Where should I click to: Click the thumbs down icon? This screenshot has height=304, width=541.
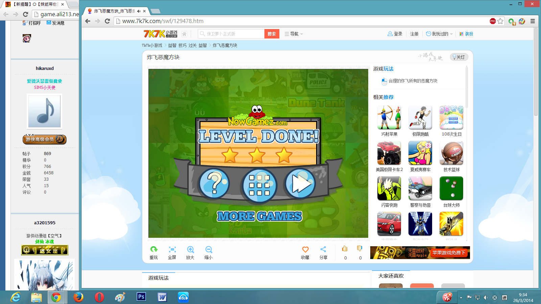(360, 249)
